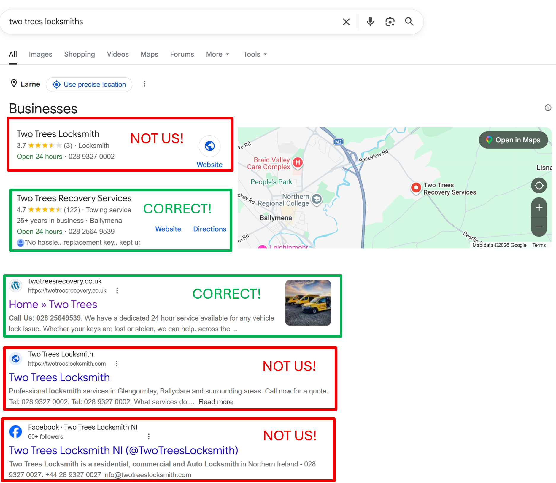This screenshot has width=556, height=483.
Task: Select the All results tab
Action: tap(13, 54)
